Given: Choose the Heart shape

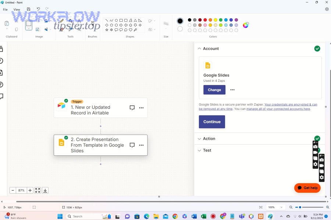Looking at the screenshot, I should click(131, 30).
